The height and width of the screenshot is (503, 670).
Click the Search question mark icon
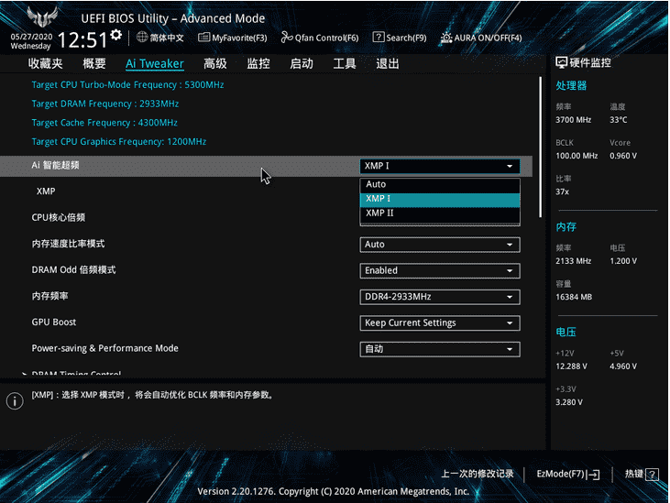pos(379,38)
